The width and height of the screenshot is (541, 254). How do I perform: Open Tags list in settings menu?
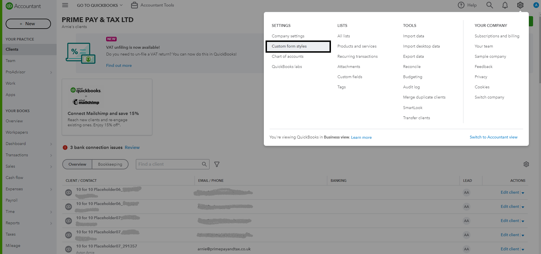pyautogui.click(x=341, y=87)
